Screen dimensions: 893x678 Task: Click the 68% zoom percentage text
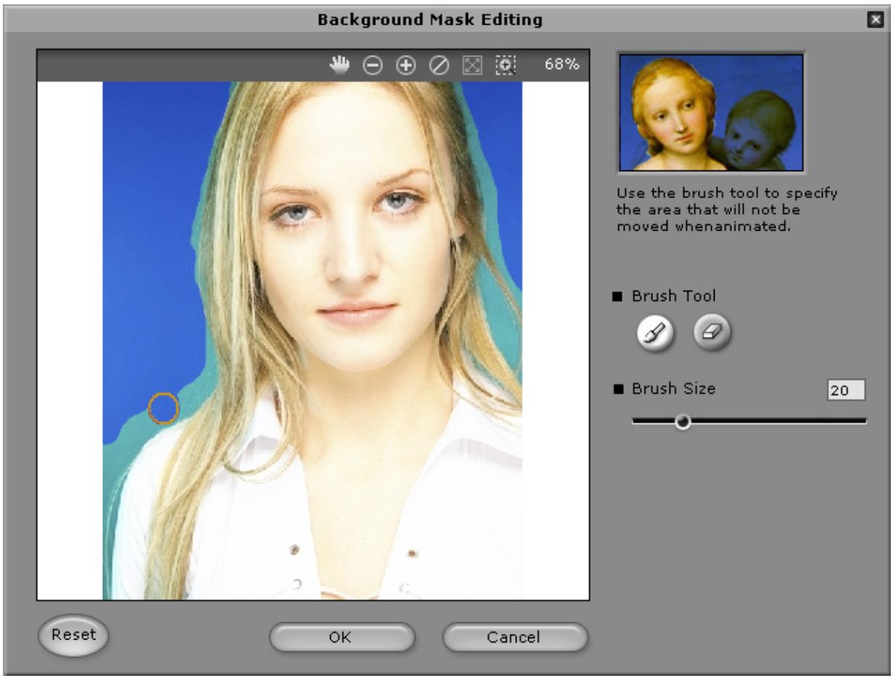(562, 65)
